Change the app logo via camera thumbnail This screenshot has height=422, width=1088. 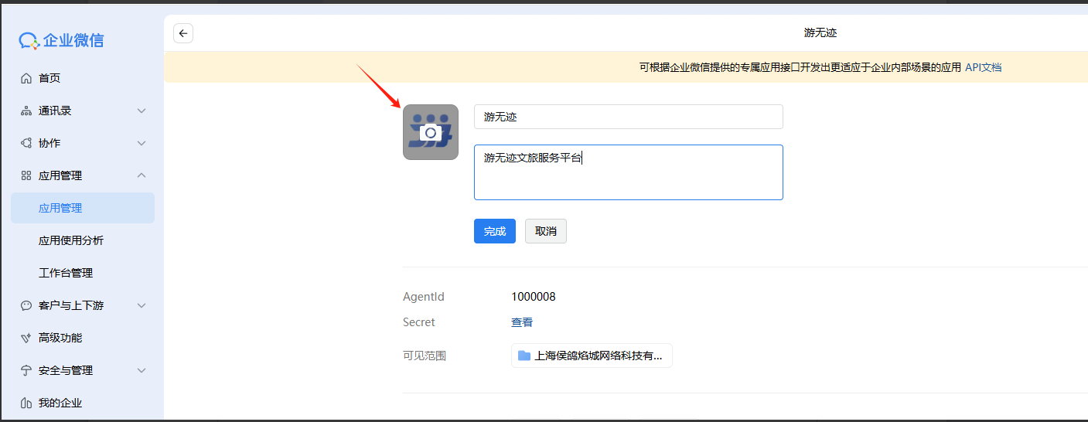coord(431,132)
